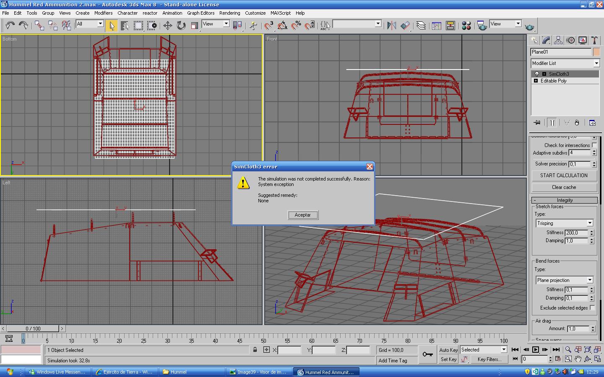Screen dimensions: 604x377
Task: Toggle the SimCloth3 modifier lightbulb
Action: pos(536,74)
